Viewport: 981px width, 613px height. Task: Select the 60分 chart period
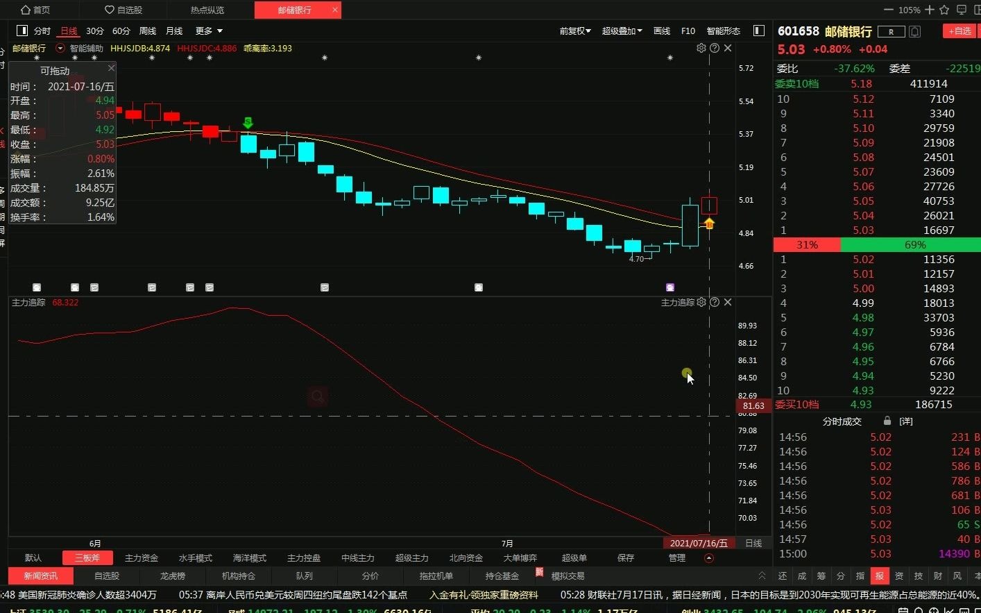click(x=121, y=31)
